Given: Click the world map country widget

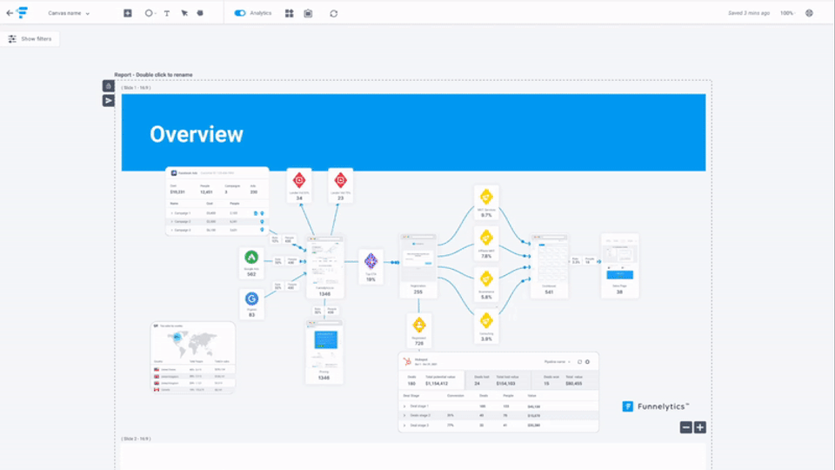Looking at the screenshot, I should pyautogui.click(x=193, y=358).
